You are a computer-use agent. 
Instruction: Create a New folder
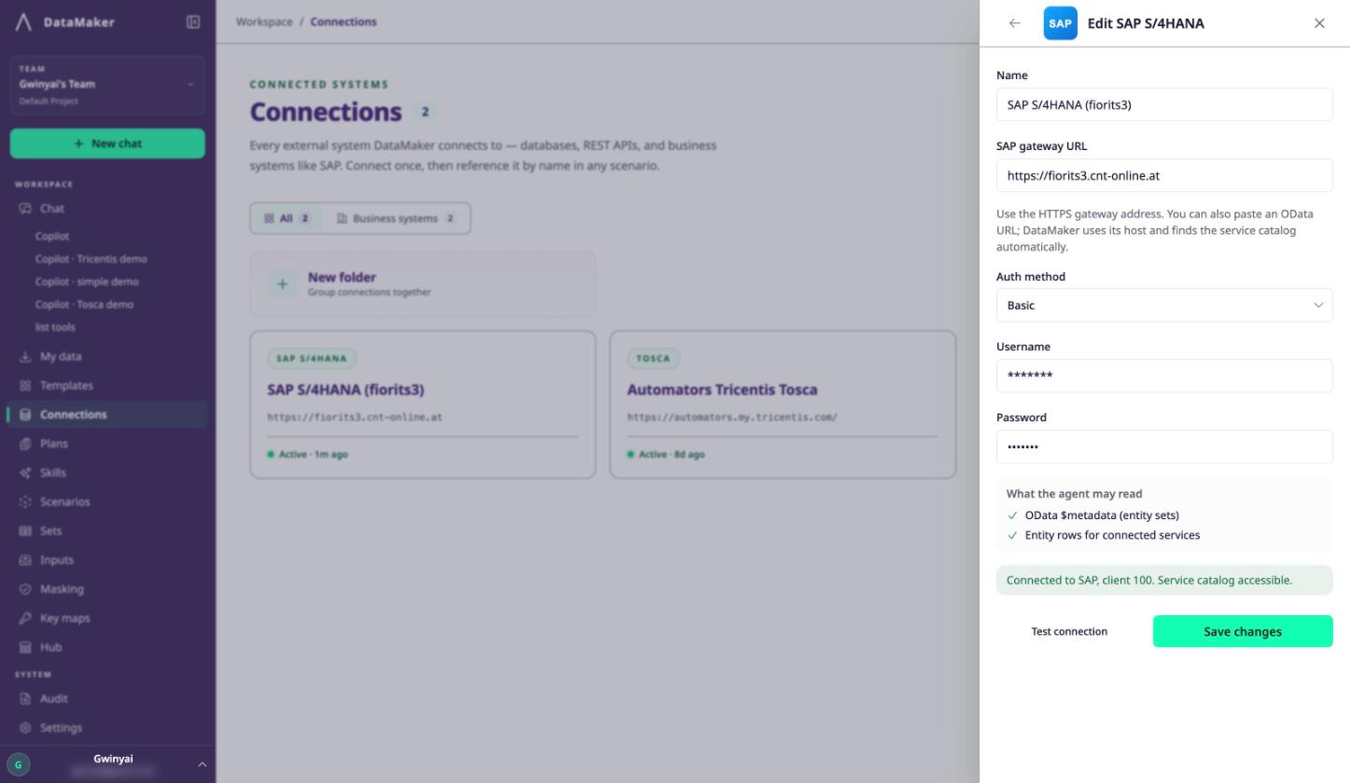423,283
